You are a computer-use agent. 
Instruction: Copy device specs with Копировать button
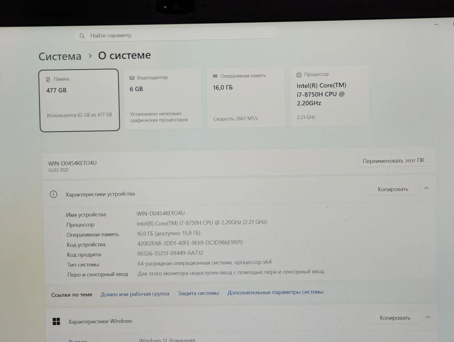[393, 189]
